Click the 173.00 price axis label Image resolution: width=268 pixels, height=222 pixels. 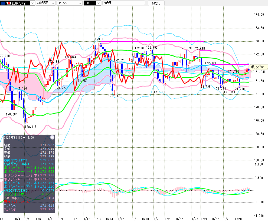(x=259, y=41)
